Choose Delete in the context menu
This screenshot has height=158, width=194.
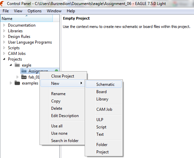[62, 108]
